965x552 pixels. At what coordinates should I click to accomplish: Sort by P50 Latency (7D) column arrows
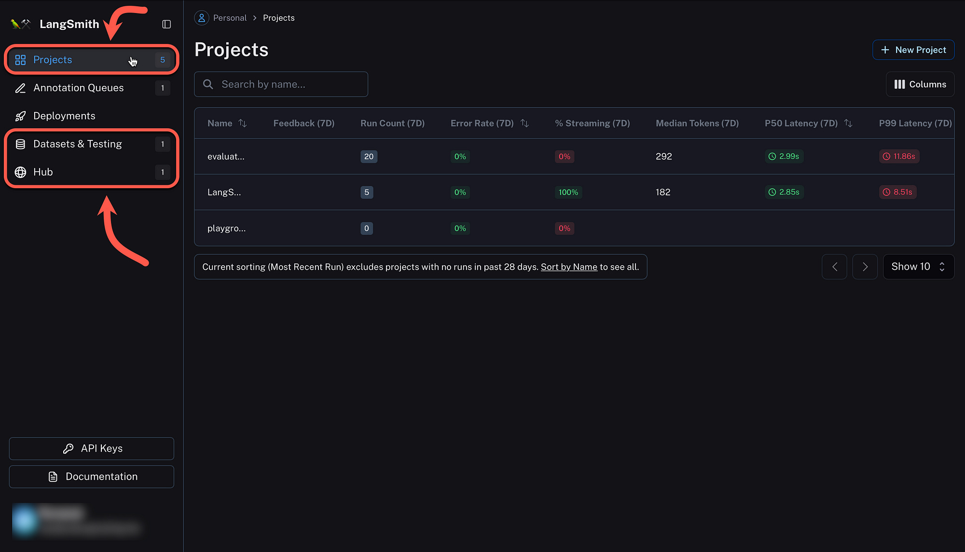tap(848, 124)
